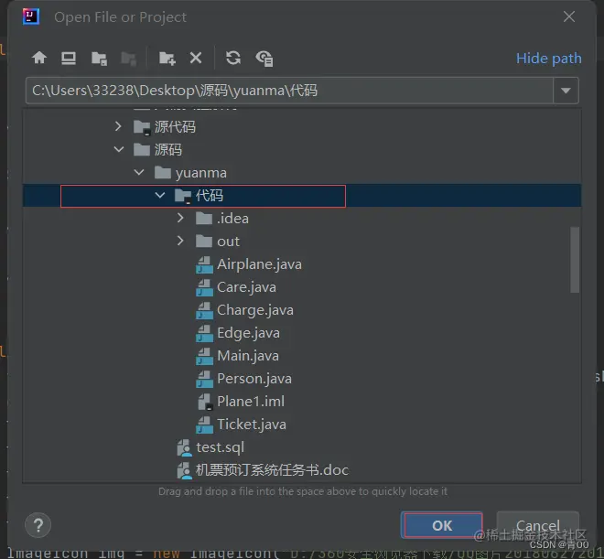Image resolution: width=604 pixels, height=559 pixels.
Task: Jump to the Desktop directory icon
Action: (x=69, y=59)
